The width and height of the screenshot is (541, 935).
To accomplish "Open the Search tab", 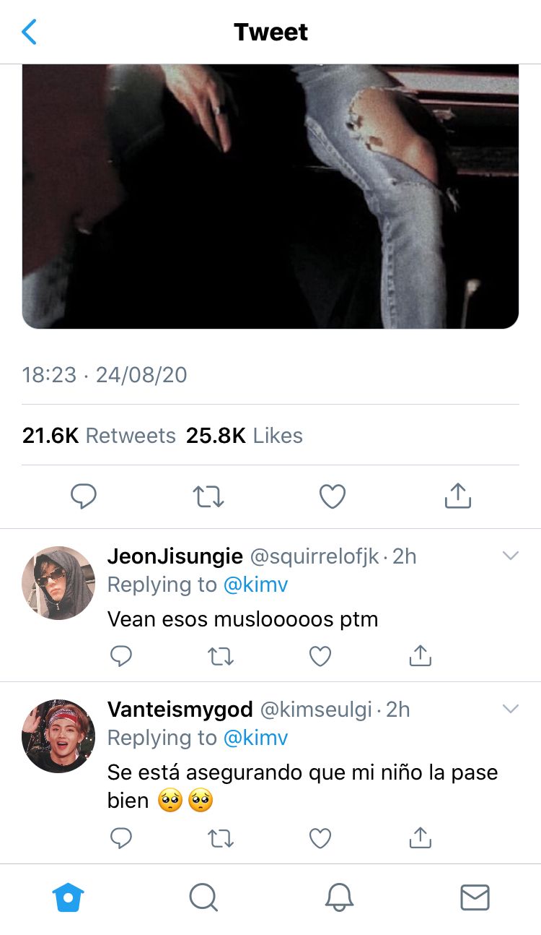I will 203,897.
